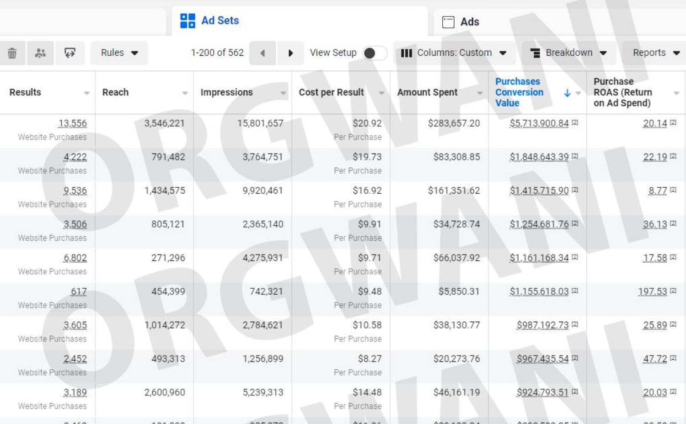This screenshot has width=686, height=424.
Task: Open the 617 results link
Action: (79, 291)
